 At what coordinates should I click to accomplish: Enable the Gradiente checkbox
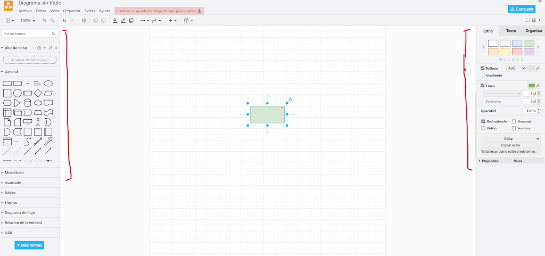[x=483, y=76]
